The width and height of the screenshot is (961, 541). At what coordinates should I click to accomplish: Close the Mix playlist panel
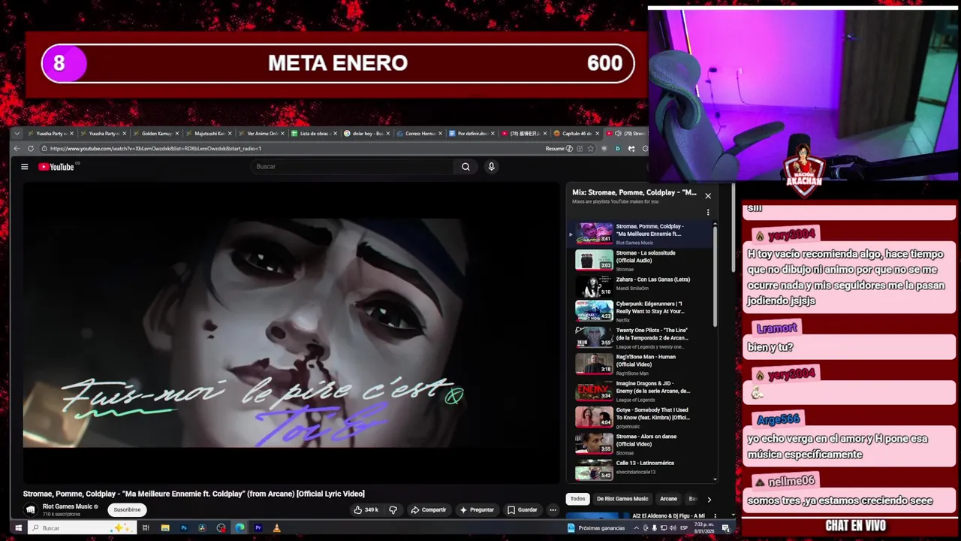pyautogui.click(x=707, y=196)
